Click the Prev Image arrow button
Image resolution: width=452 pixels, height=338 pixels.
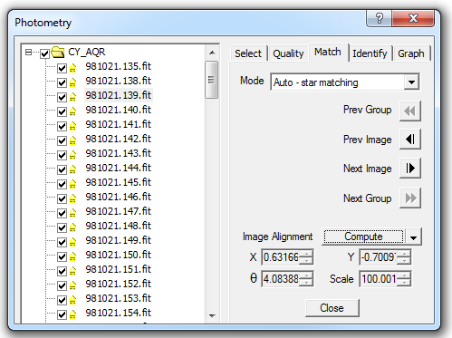pos(409,140)
